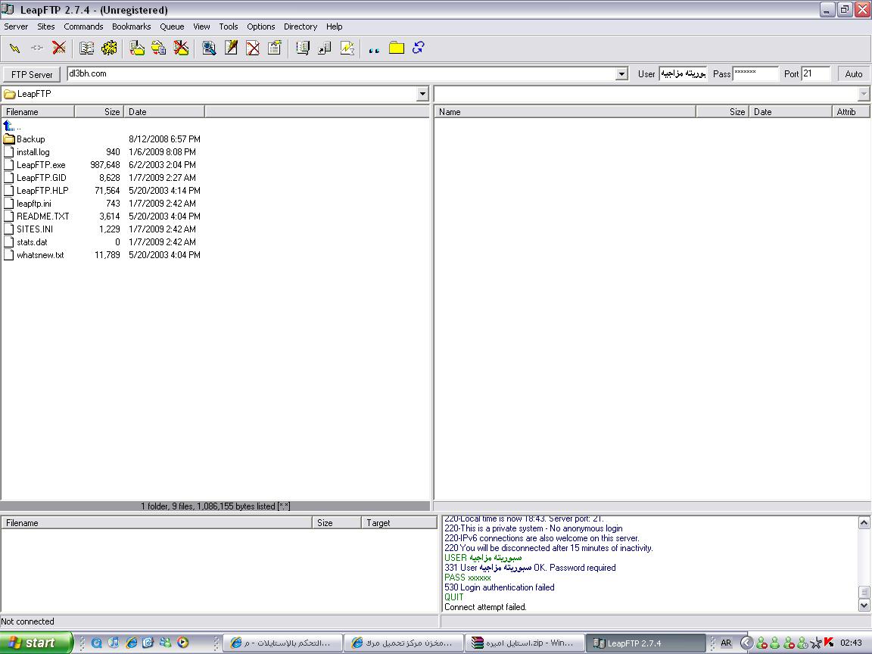The width and height of the screenshot is (872, 654).
Task: Click the User name input field
Action: click(683, 74)
